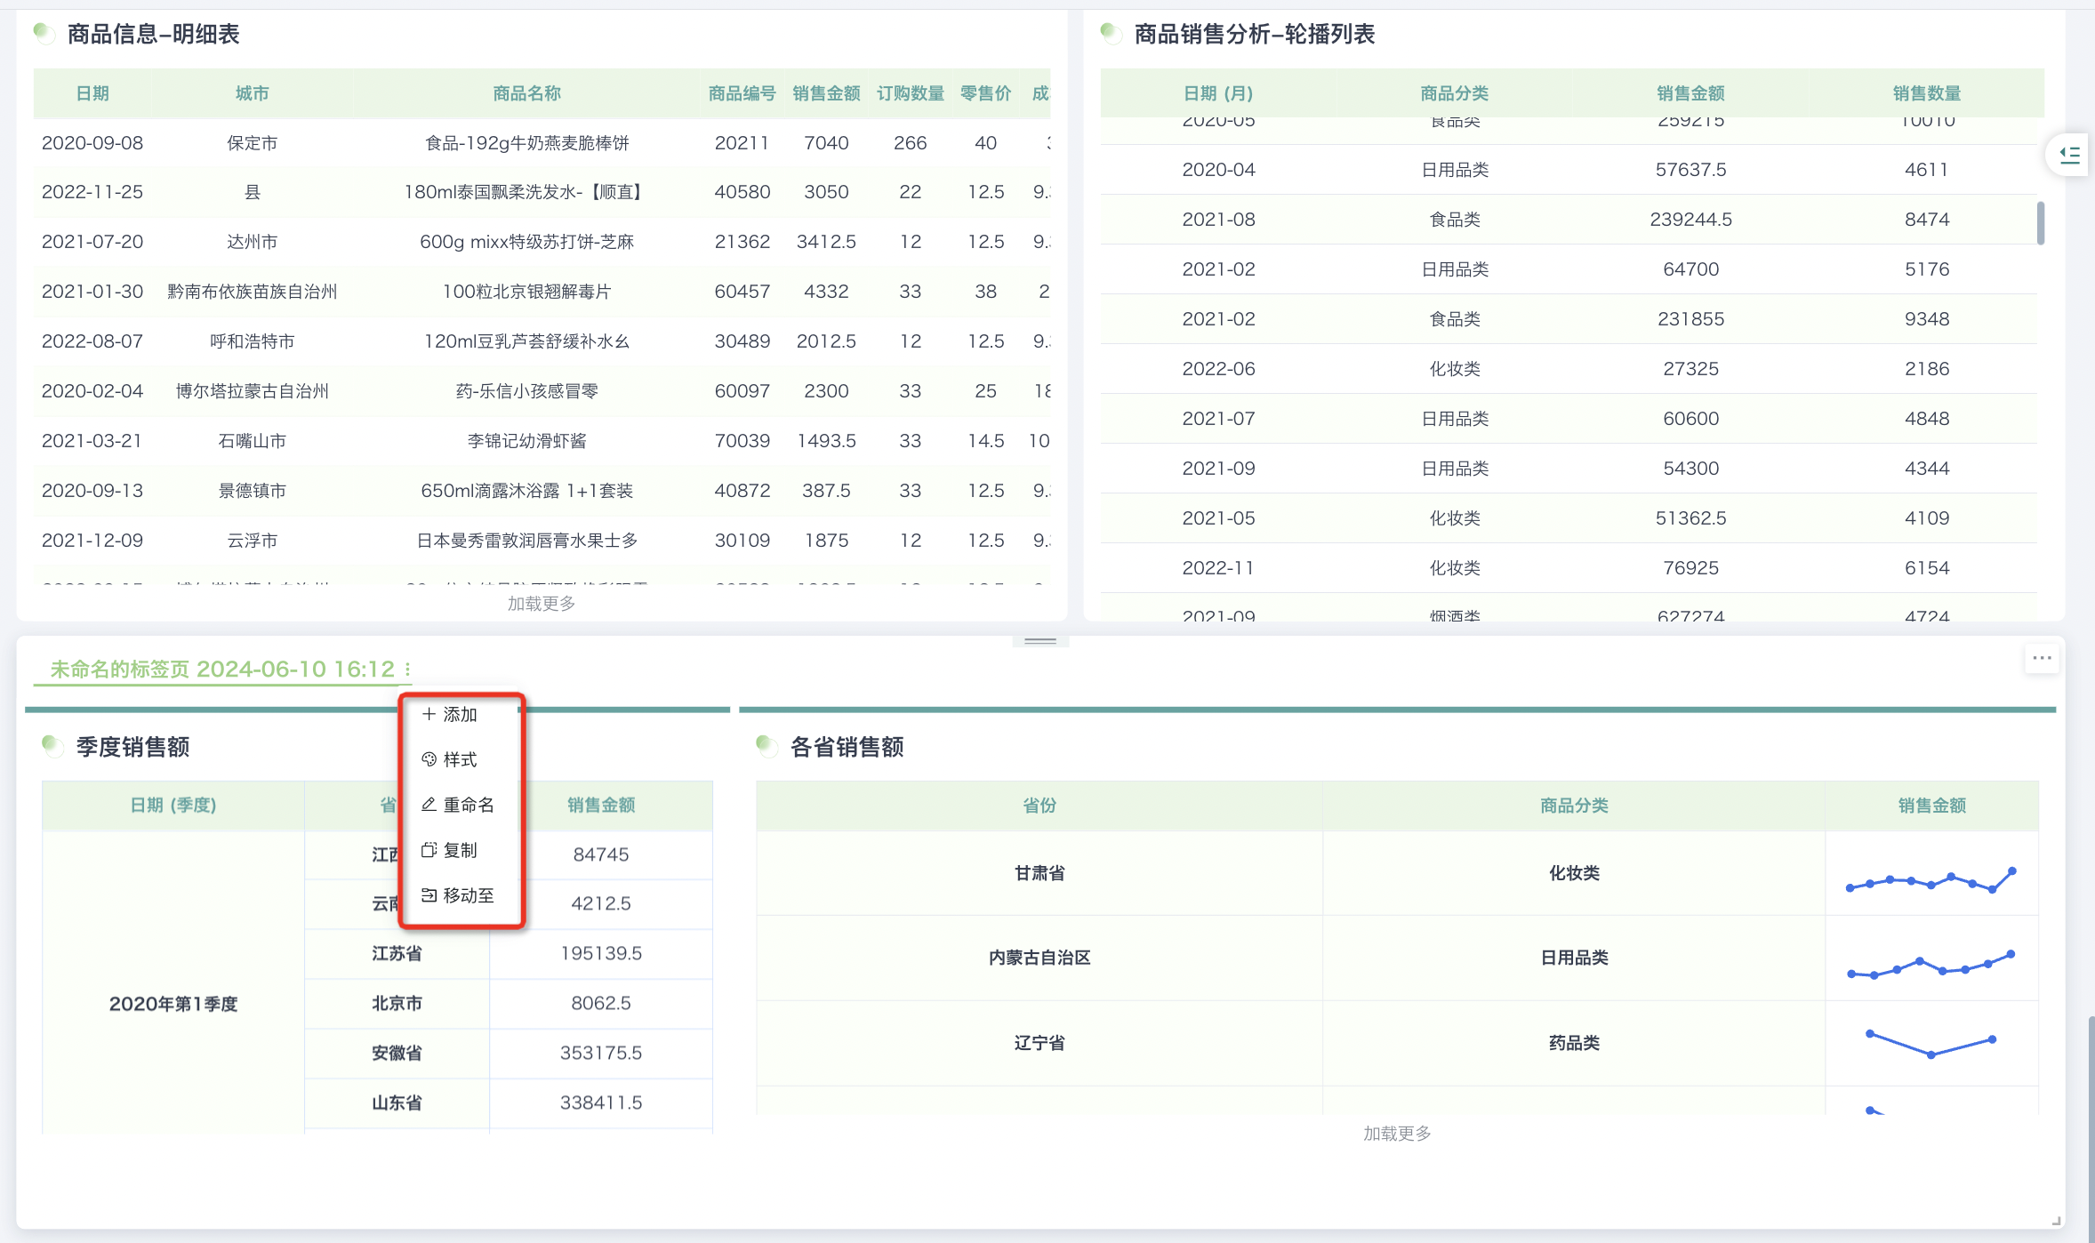Click the resize handle at bottom-right corner
This screenshot has width=2095, height=1243.
pos(2056,1222)
